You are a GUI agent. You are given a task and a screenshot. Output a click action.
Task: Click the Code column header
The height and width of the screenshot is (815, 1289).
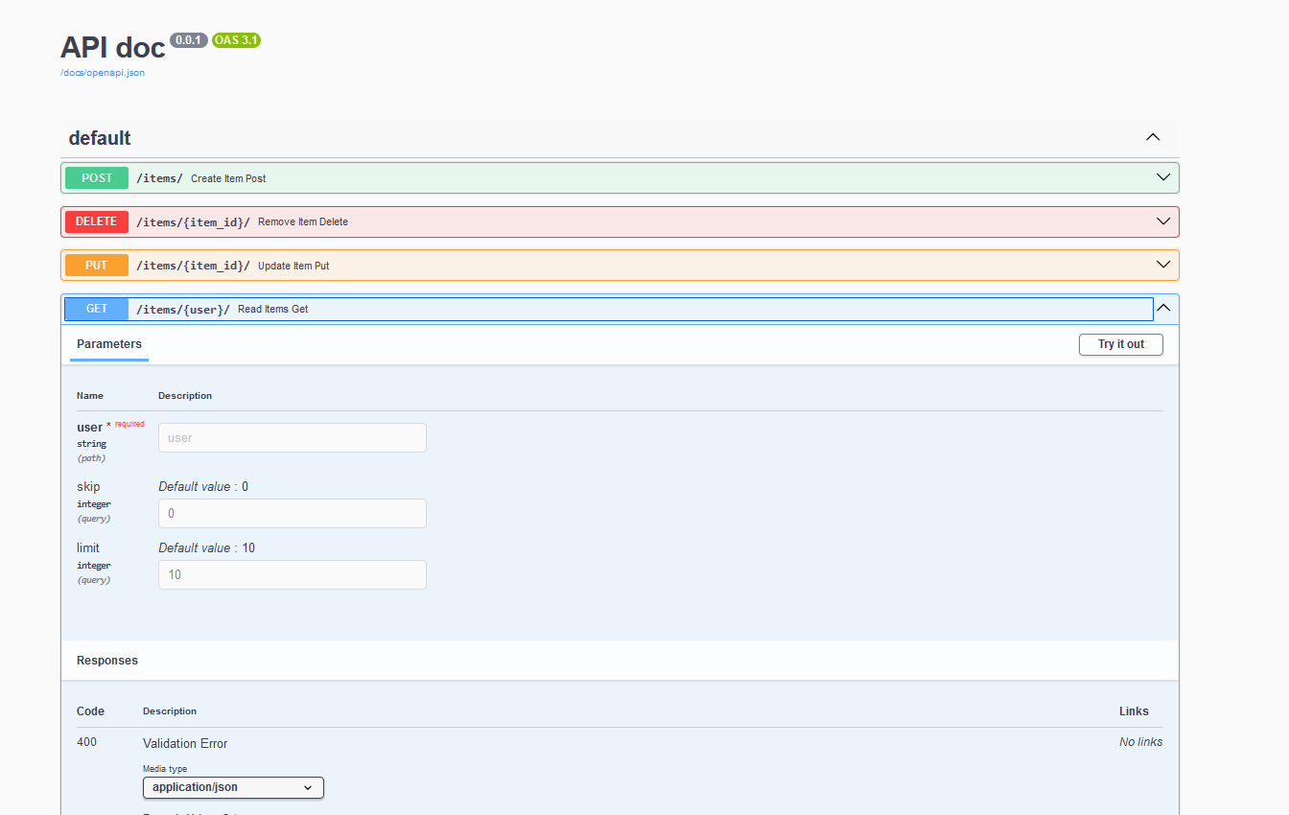click(x=91, y=711)
